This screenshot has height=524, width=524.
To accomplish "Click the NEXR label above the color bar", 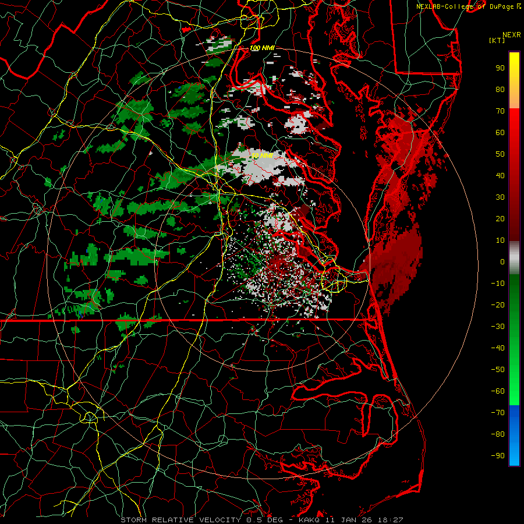I will coord(512,35).
